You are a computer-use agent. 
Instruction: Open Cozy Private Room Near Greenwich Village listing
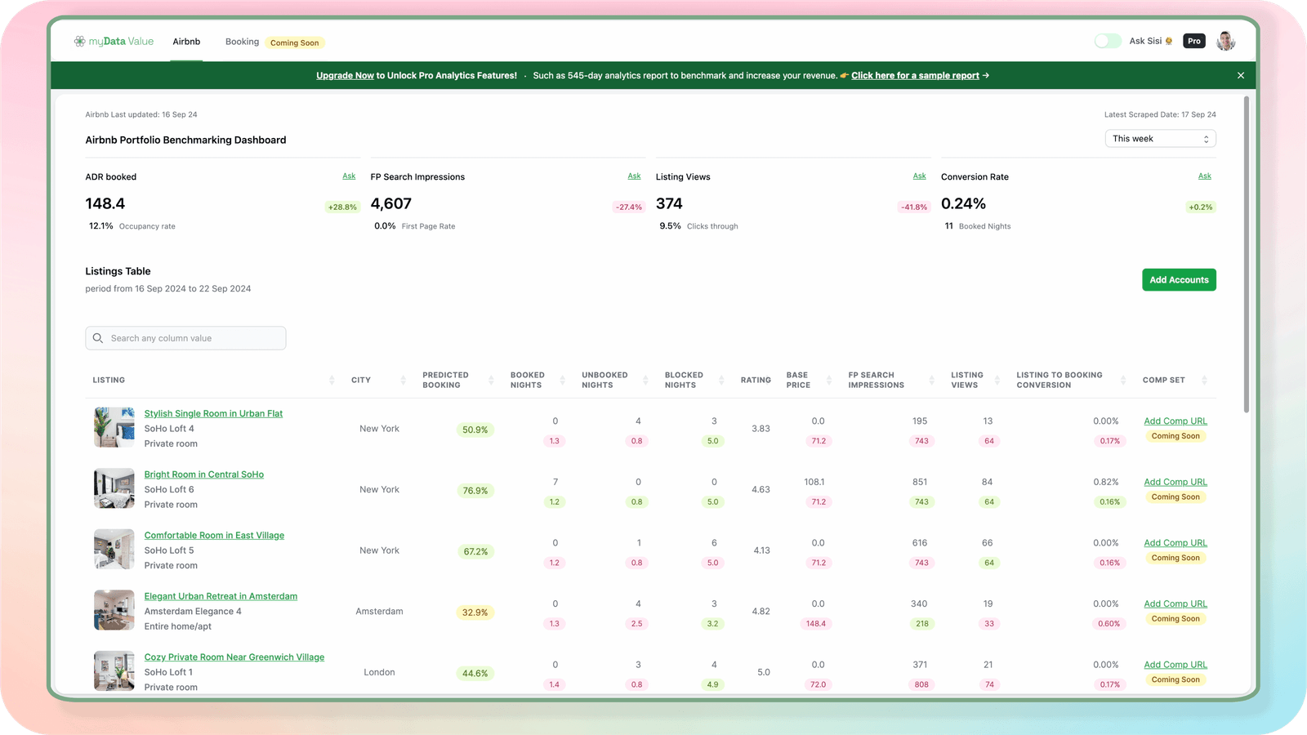(234, 657)
